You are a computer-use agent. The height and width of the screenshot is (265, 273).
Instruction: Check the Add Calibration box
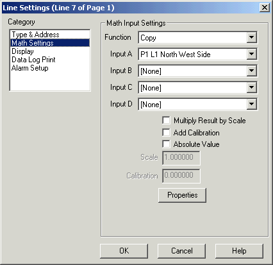166,133
